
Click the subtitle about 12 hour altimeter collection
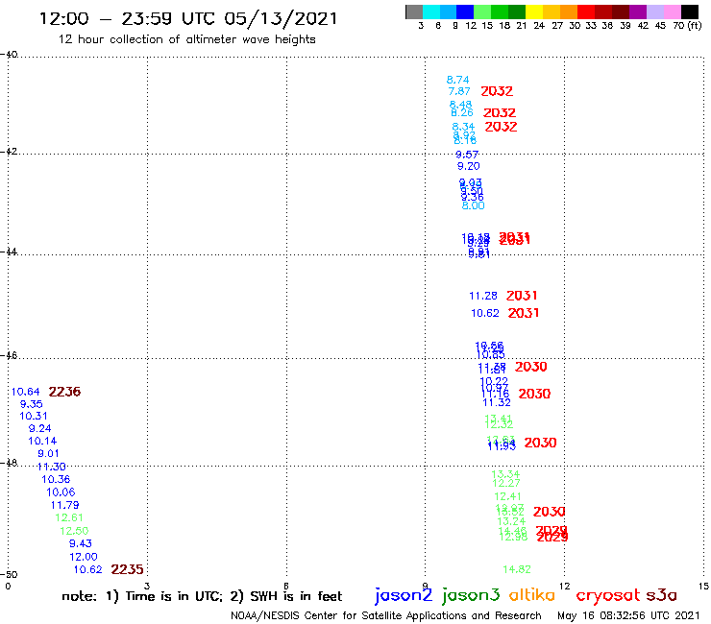click(186, 39)
